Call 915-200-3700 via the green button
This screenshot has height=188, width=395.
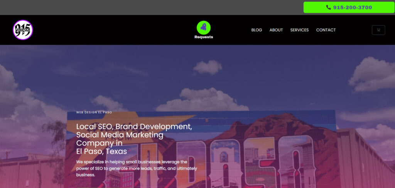(x=349, y=7)
